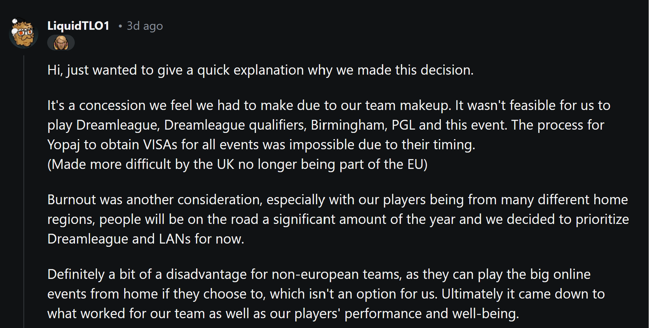Collapse the comment using the vertical thread line

click(24, 190)
